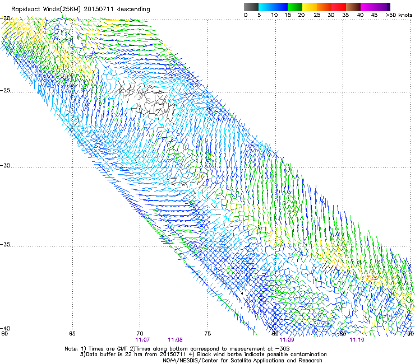Click the red 30-35 knots legend segment
The height and width of the screenshot is (364, 415).
coord(339,7)
